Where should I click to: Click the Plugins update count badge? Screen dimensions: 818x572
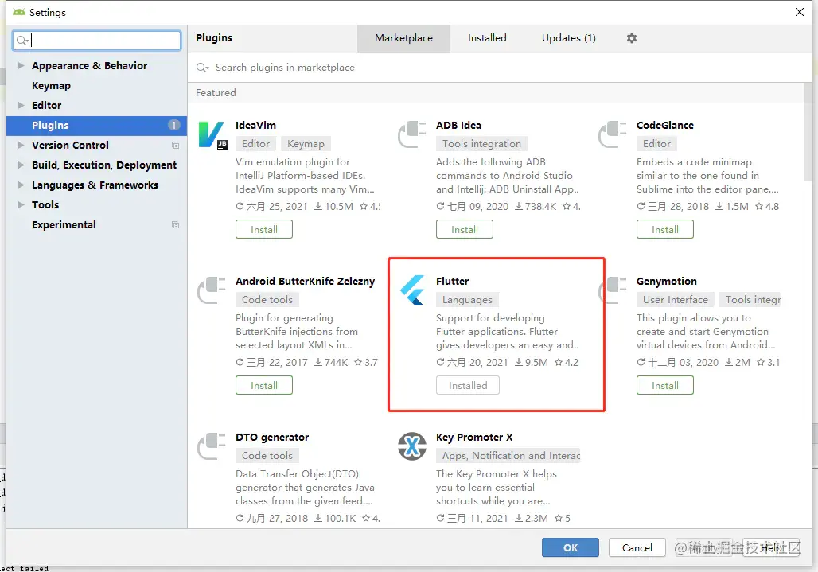(173, 125)
